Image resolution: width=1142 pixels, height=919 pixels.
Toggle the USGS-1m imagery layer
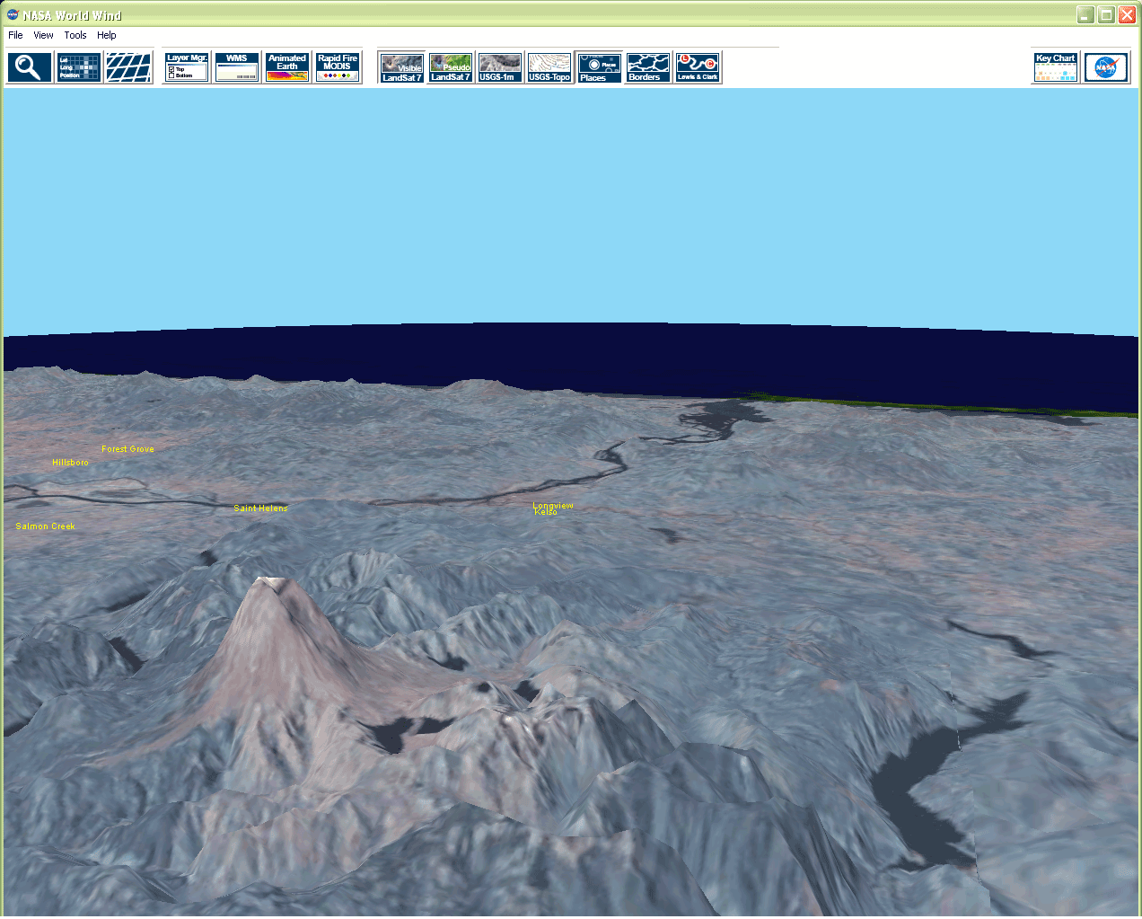(499, 67)
